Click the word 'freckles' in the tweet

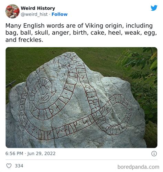coord(31,40)
